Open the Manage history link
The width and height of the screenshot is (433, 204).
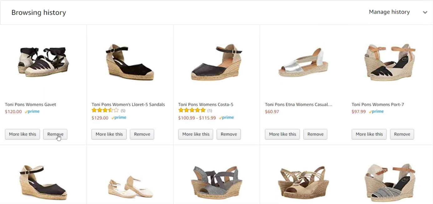[x=389, y=12]
